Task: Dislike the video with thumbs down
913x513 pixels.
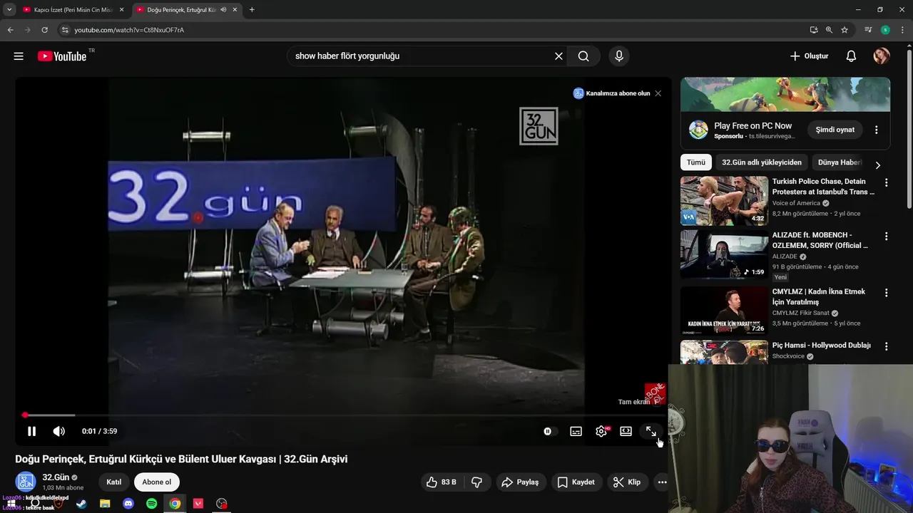Action: tap(477, 482)
